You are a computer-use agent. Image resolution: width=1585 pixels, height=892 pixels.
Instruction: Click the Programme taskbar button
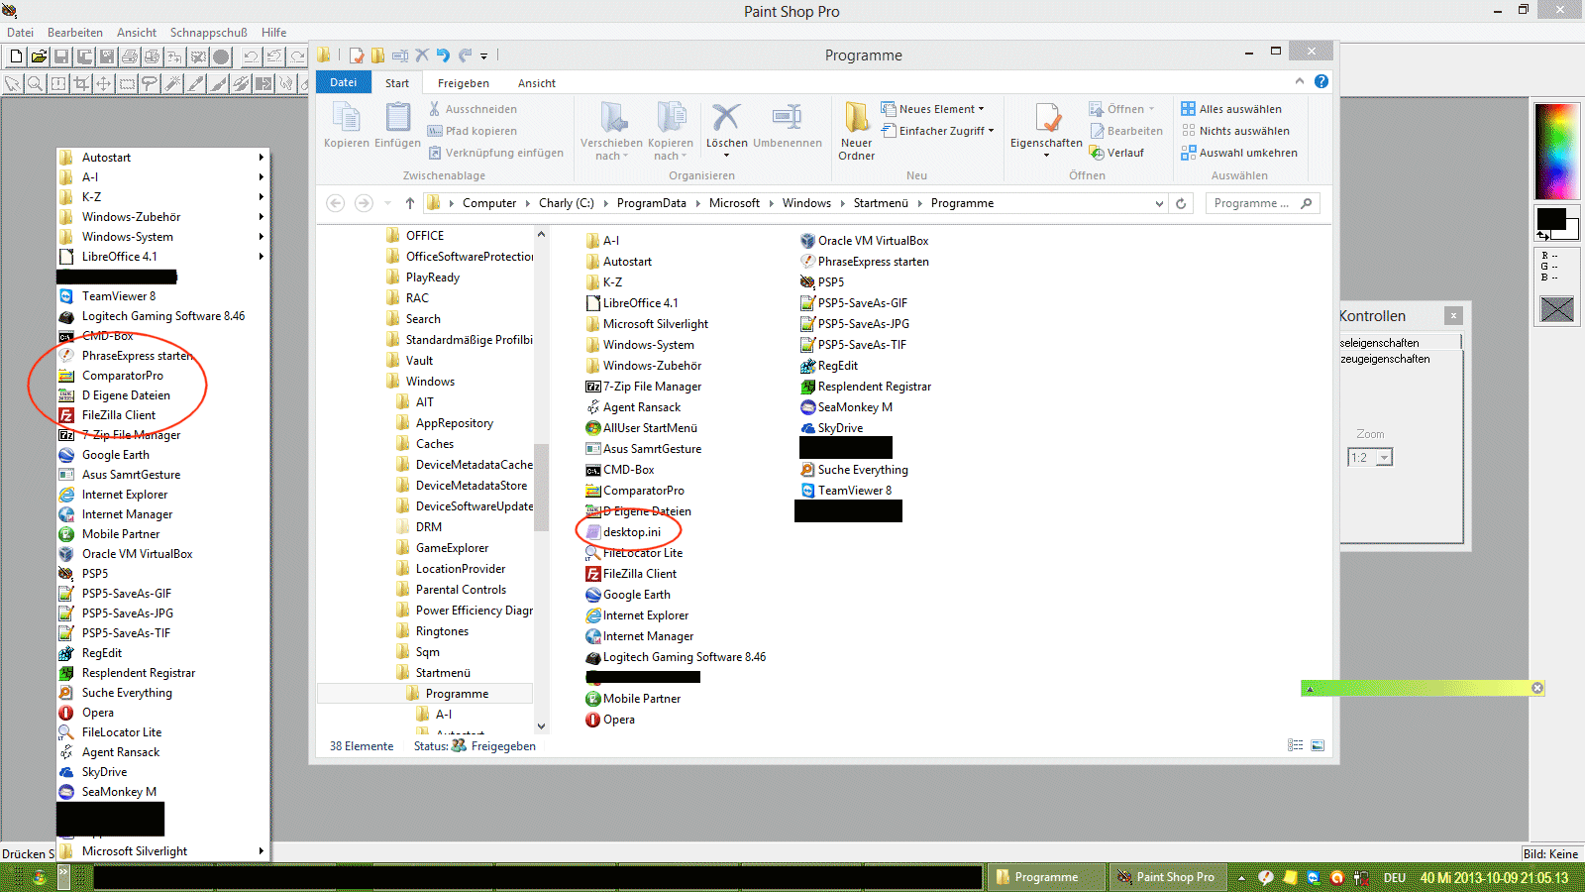click(x=1046, y=877)
